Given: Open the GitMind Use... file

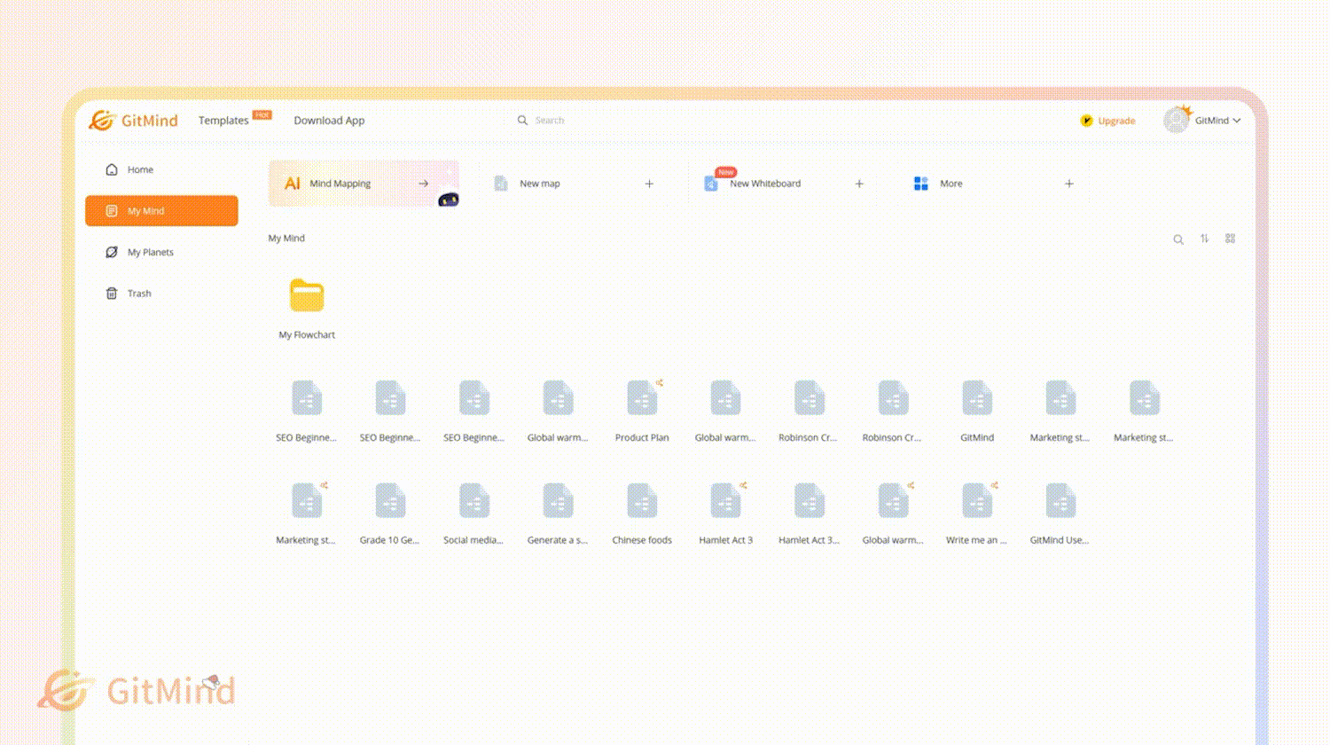Looking at the screenshot, I should coord(1060,501).
